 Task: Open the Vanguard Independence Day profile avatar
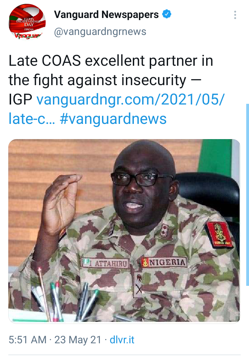(x=27, y=22)
